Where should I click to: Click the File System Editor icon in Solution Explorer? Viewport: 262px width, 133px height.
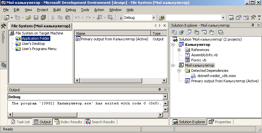174,32
